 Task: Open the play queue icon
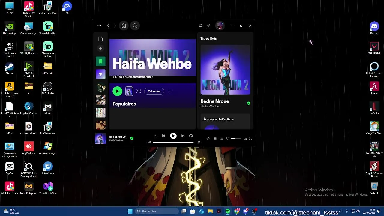pyautogui.click(x=215, y=138)
